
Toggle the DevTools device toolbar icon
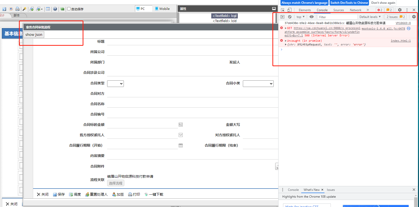click(289, 10)
